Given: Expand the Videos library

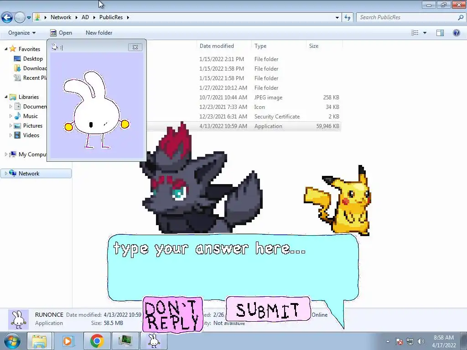Looking at the screenshot, I should 11,135.
